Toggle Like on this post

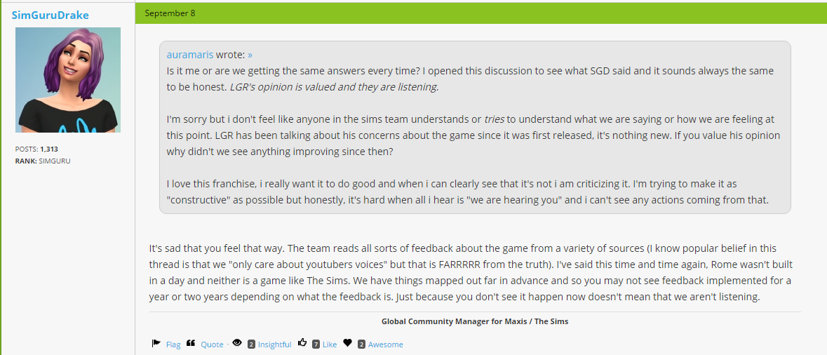click(330, 344)
